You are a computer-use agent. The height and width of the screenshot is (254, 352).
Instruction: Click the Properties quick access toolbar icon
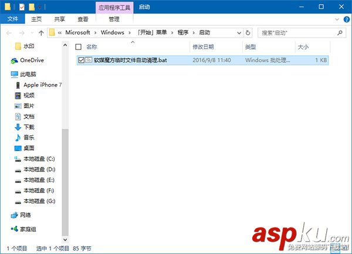22,7
